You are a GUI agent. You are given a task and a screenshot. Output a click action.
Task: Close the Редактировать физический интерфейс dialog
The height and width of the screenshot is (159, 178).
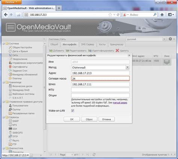(129, 55)
